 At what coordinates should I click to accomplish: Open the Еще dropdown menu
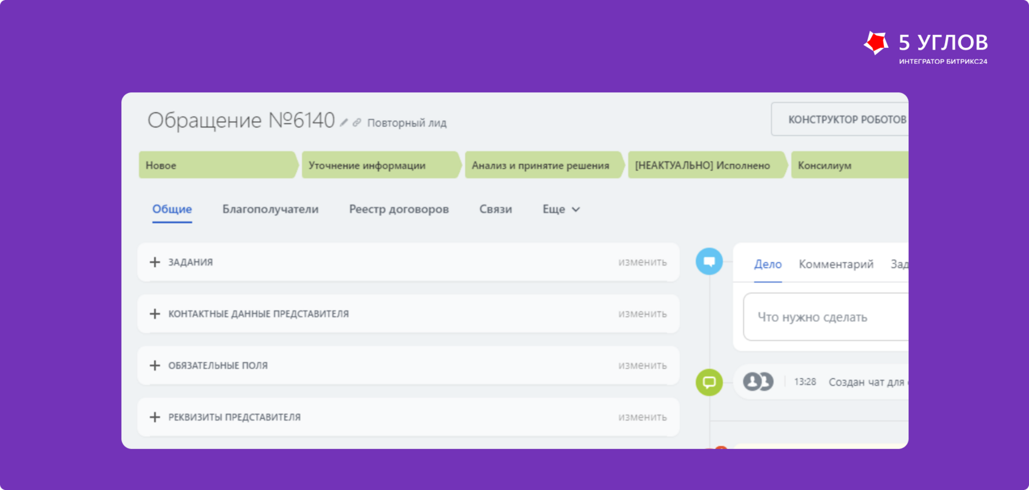tap(561, 209)
